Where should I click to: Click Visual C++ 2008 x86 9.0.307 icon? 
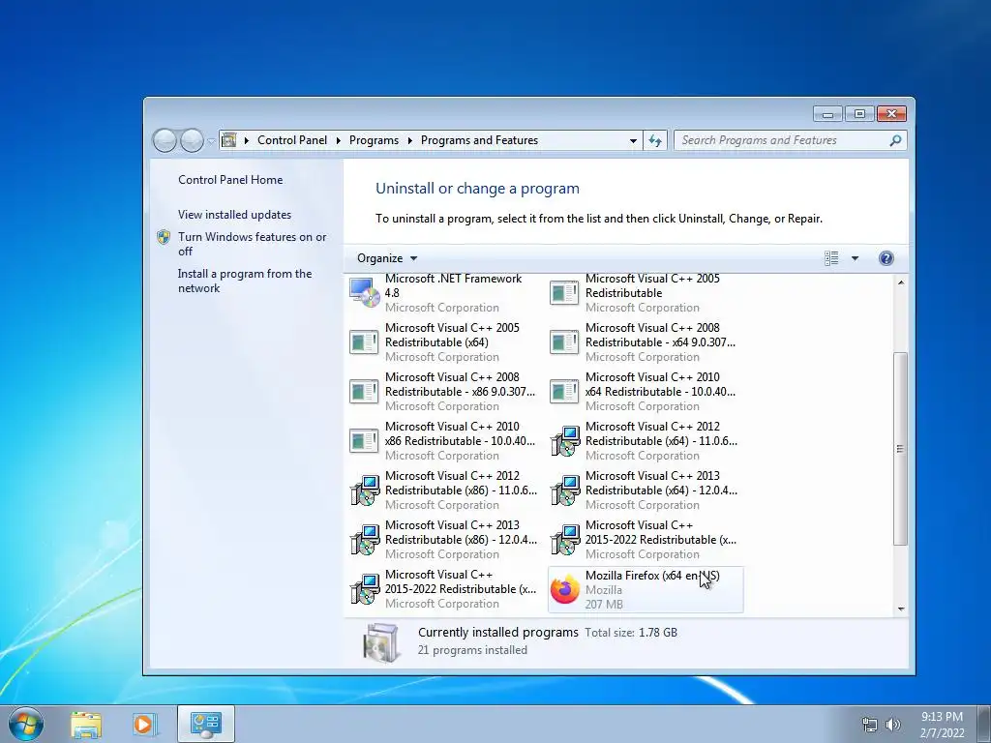click(365, 391)
